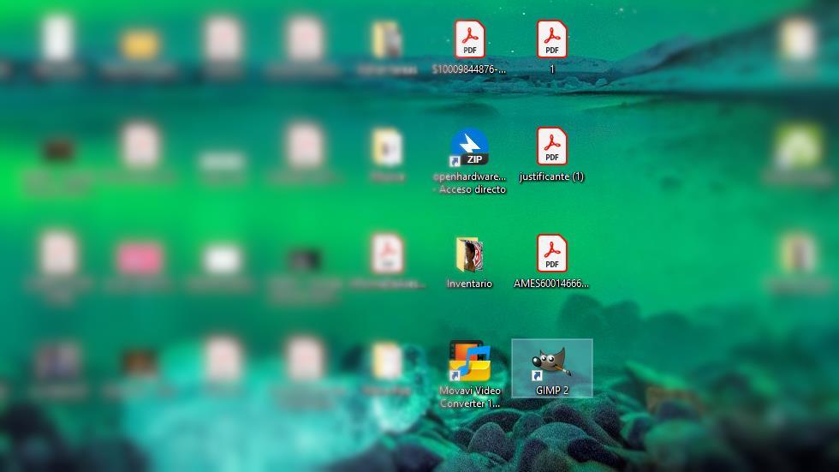Screen dimensions: 839x472
Task: Click the blurred folder icon left of openhardware ZIP
Action: point(387,147)
